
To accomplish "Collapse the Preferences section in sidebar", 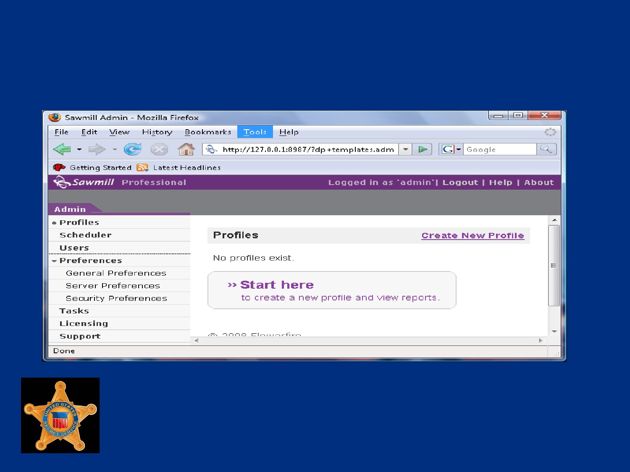I will (x=54, y=261).
